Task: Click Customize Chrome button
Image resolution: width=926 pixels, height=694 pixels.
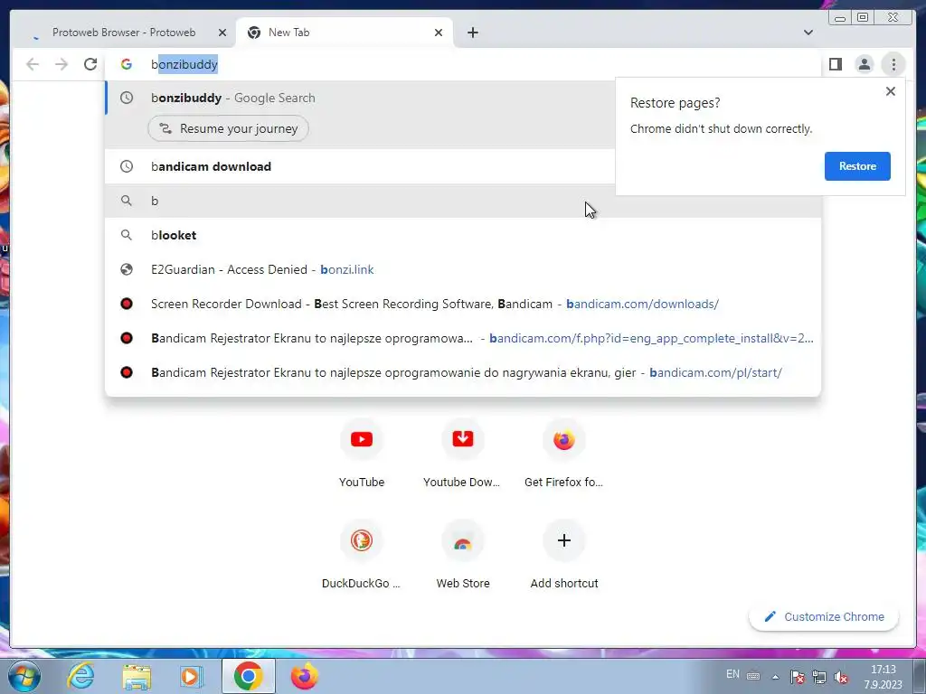Action: 824,616
